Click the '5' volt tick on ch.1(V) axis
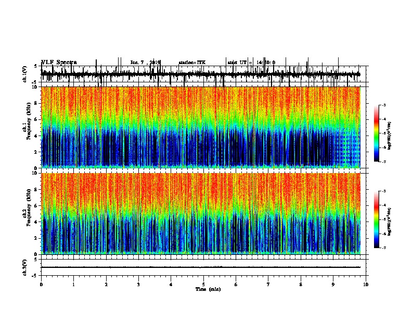Screen dimensions: 412x319 pos(35,66)
